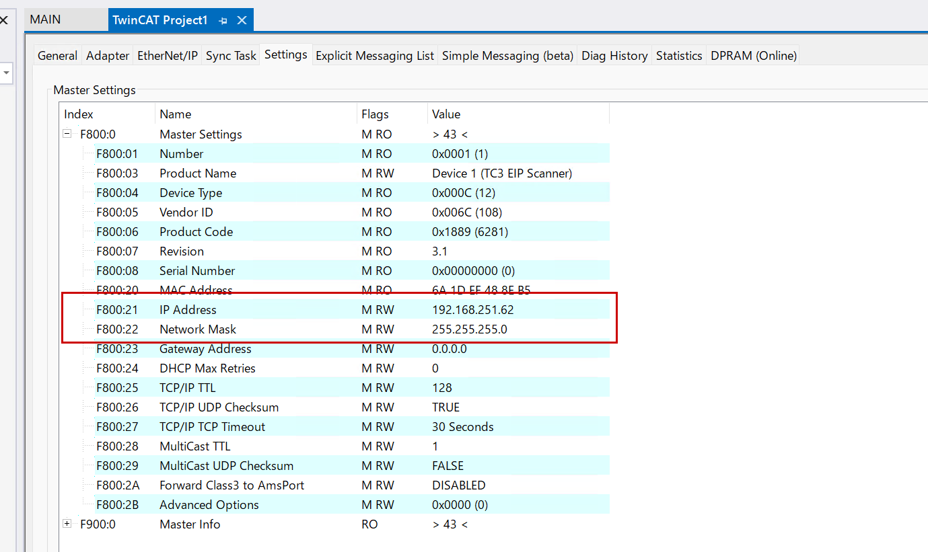
Task: Expand the F900:0 Master Info node
Action: pyautogui.click(x=67, y=524)
